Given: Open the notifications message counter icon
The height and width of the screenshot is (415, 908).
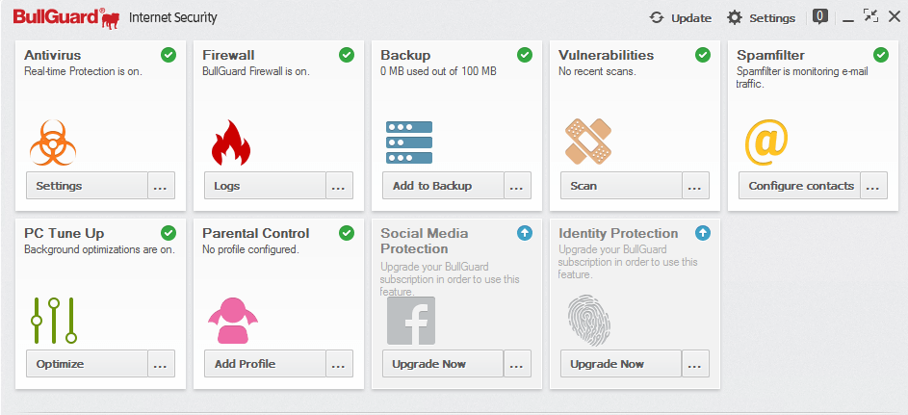Looking at the screenshot, I should coord(819,16).
